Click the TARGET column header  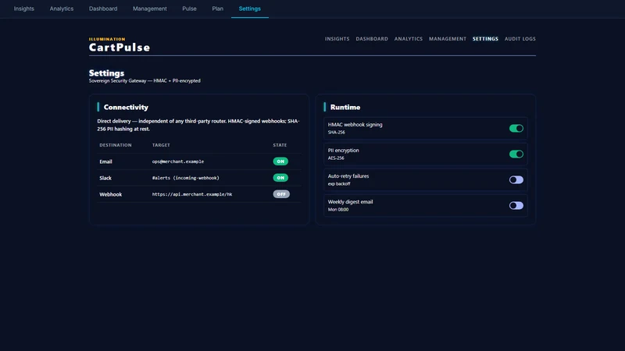pyautogui.click(x=161, y=145)
